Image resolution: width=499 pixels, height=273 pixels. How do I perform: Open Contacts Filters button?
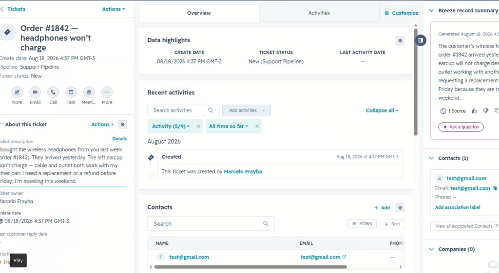click(362, 224)
